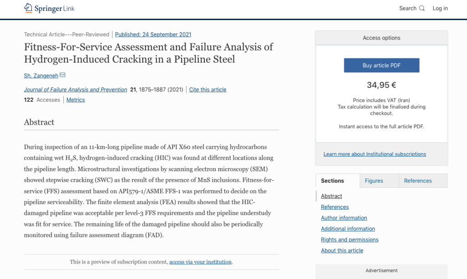Open the article Metrics page
Image resolution: width=467 pixels, height=279 pixels.
pos(76,100)
